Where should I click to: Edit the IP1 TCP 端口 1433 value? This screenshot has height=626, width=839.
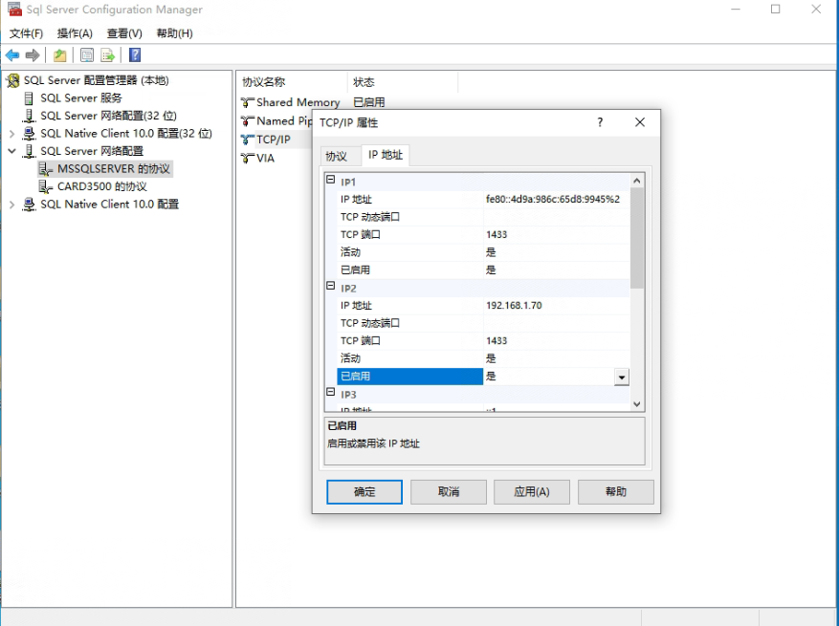click(x=557, y=235)
